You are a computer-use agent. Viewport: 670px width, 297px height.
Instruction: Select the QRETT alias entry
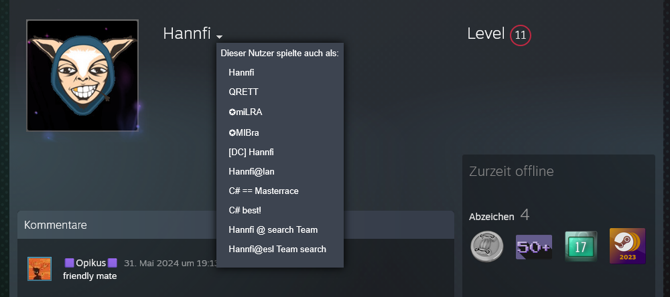coord(243,92)
